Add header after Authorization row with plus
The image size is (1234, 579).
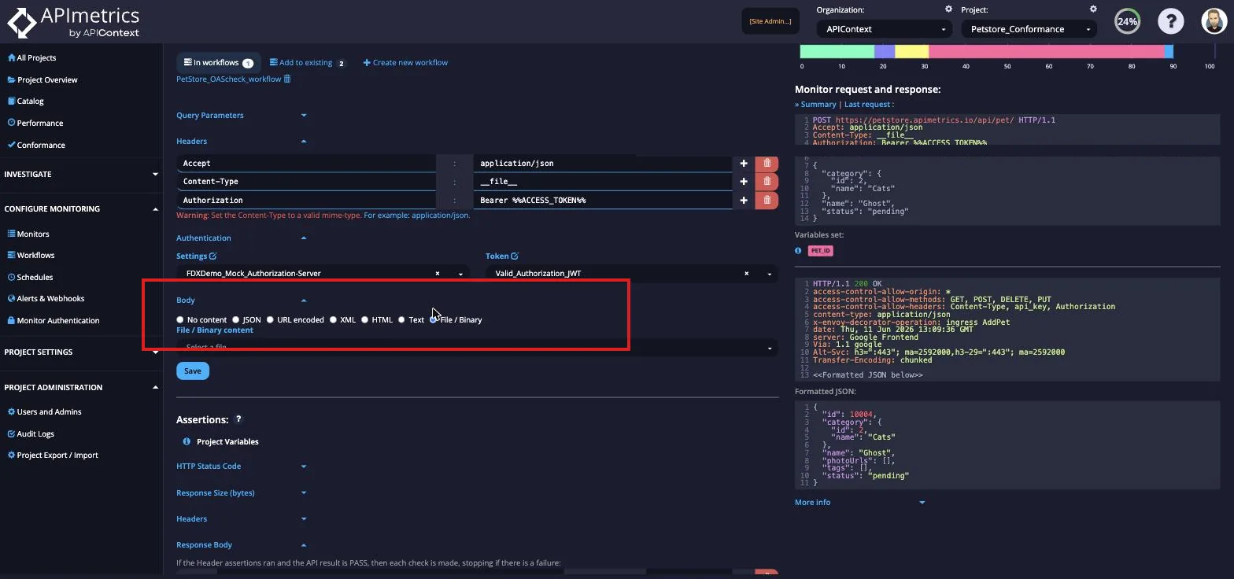pyautogui.click(x=744, y=200)
